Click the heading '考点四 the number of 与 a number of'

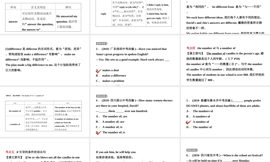pyautogui.click(x=211, y=48)
